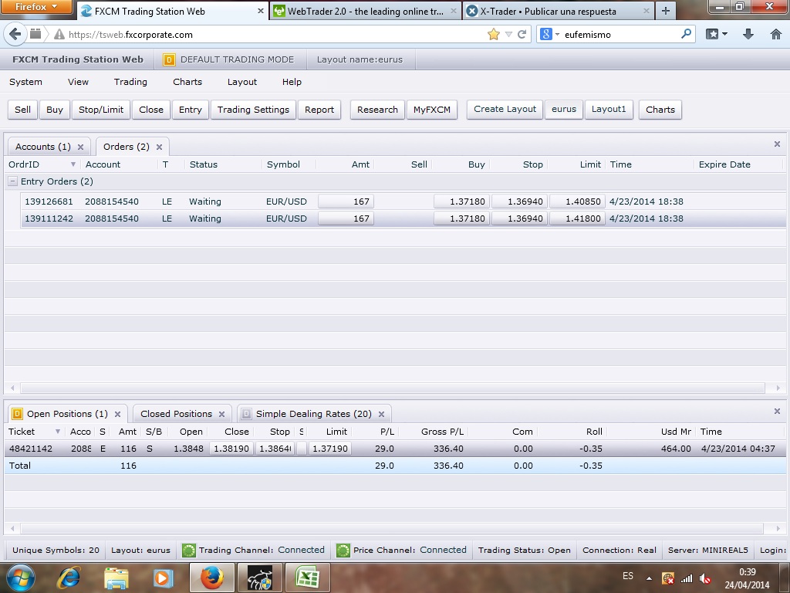Click the orders panel horizontal scrollbar

(393, 388)
